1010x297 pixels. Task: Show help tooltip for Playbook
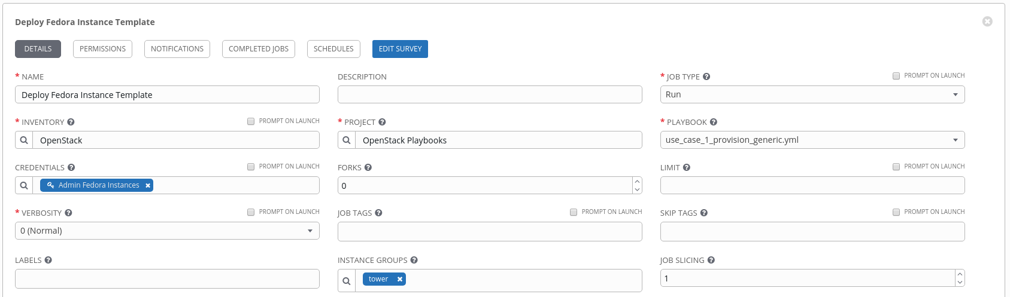tap(714, 122)
